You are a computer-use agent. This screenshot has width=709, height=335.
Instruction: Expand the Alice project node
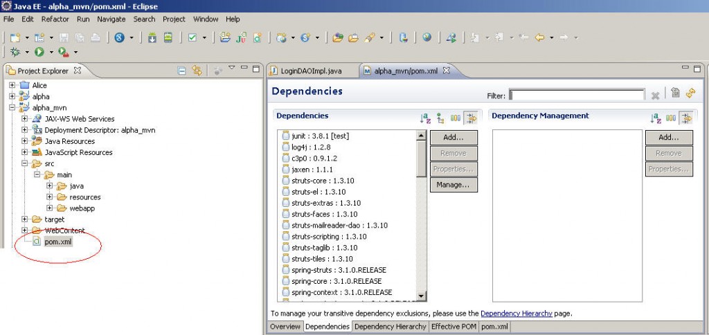pyautogui.click(x=12, y=85)
